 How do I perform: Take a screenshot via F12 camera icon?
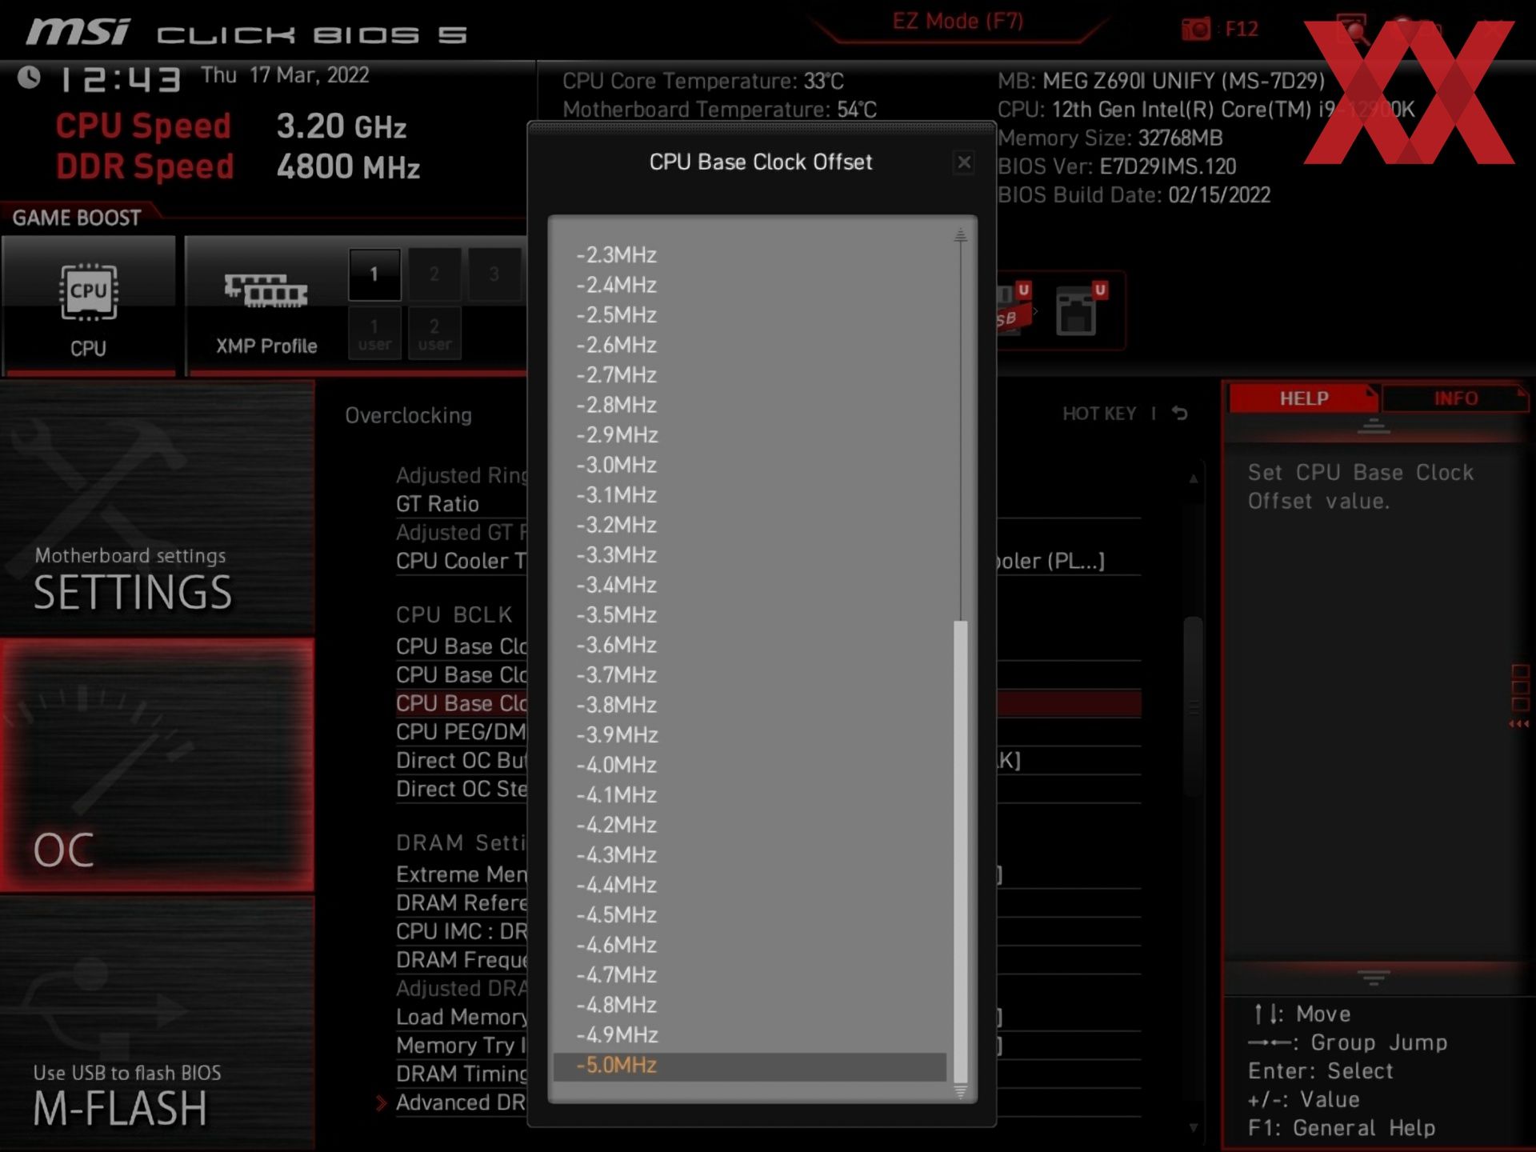(1195, 30)
